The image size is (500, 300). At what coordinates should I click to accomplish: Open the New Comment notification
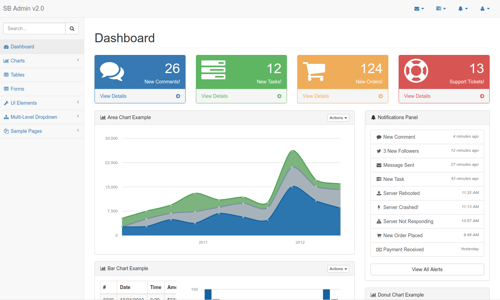(x=427, y=137)
